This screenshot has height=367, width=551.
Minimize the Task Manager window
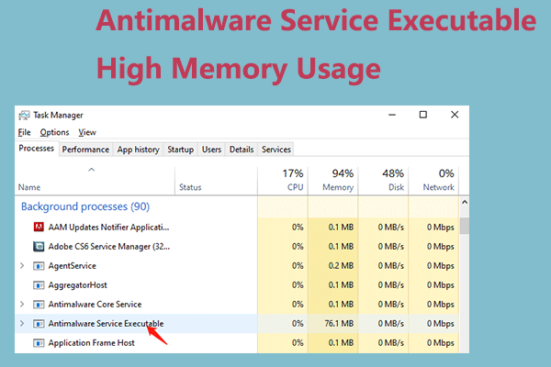click(x=392, y=115)
